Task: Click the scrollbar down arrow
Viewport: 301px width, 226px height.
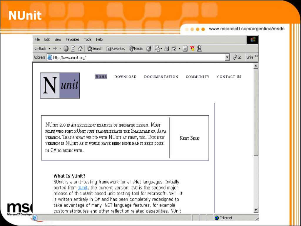Action: (256, 210)
